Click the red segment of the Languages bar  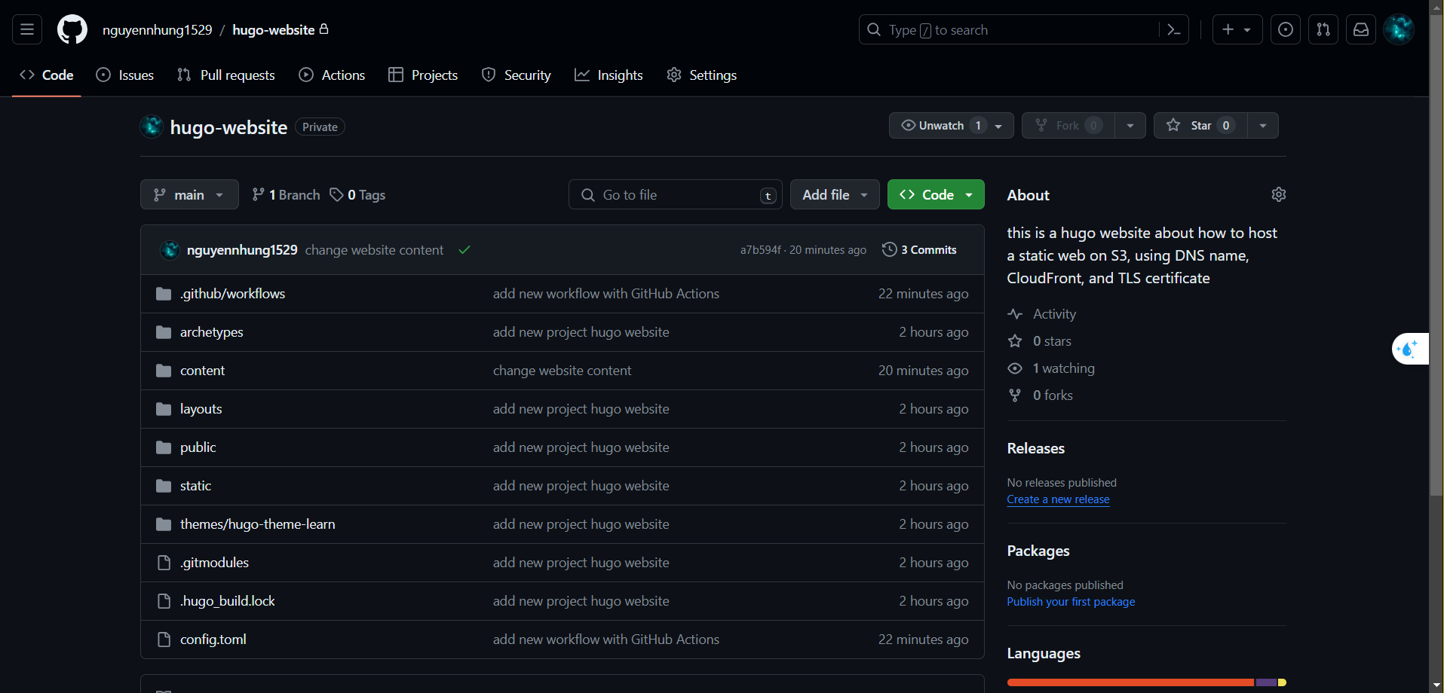coord(1130,682)
